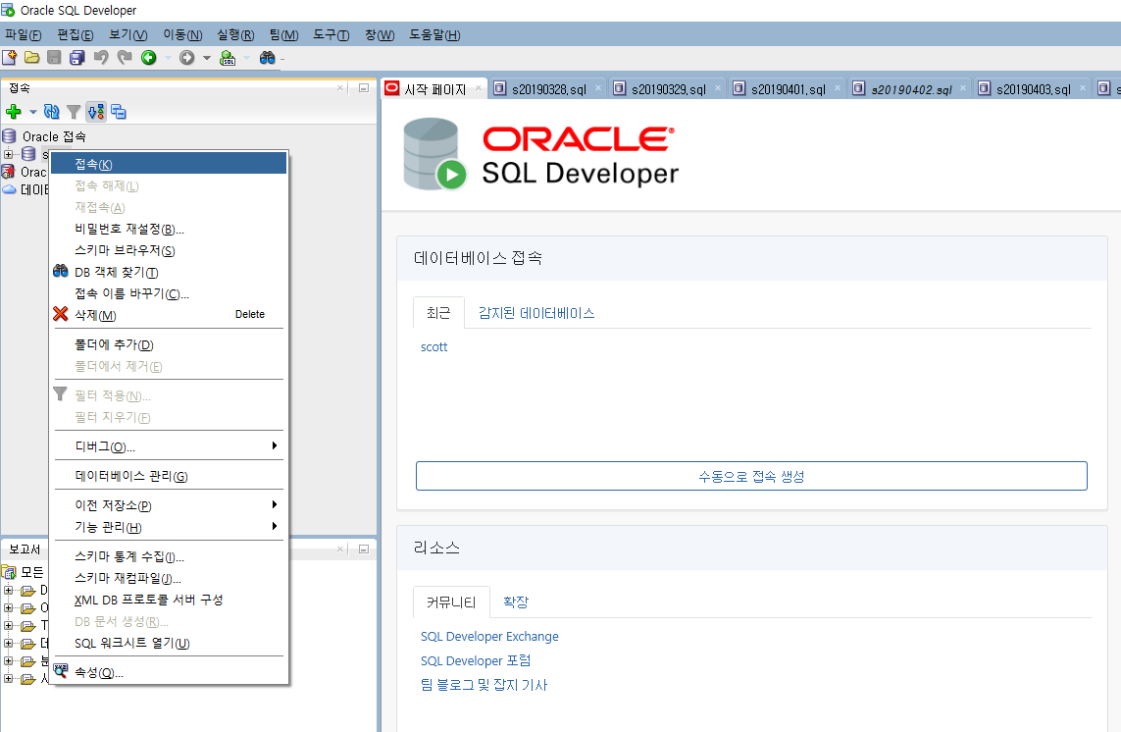Minimize the 접속 panel
Image resolution: width=1121 pixels, height=732 pixels.
click(x=363, y=88)
